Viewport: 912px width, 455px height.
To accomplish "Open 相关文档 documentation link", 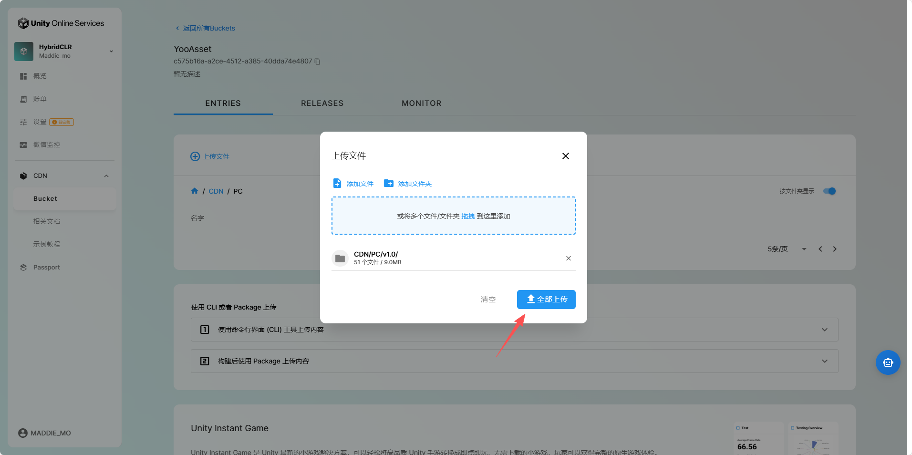I will click(x=47, y=221).
